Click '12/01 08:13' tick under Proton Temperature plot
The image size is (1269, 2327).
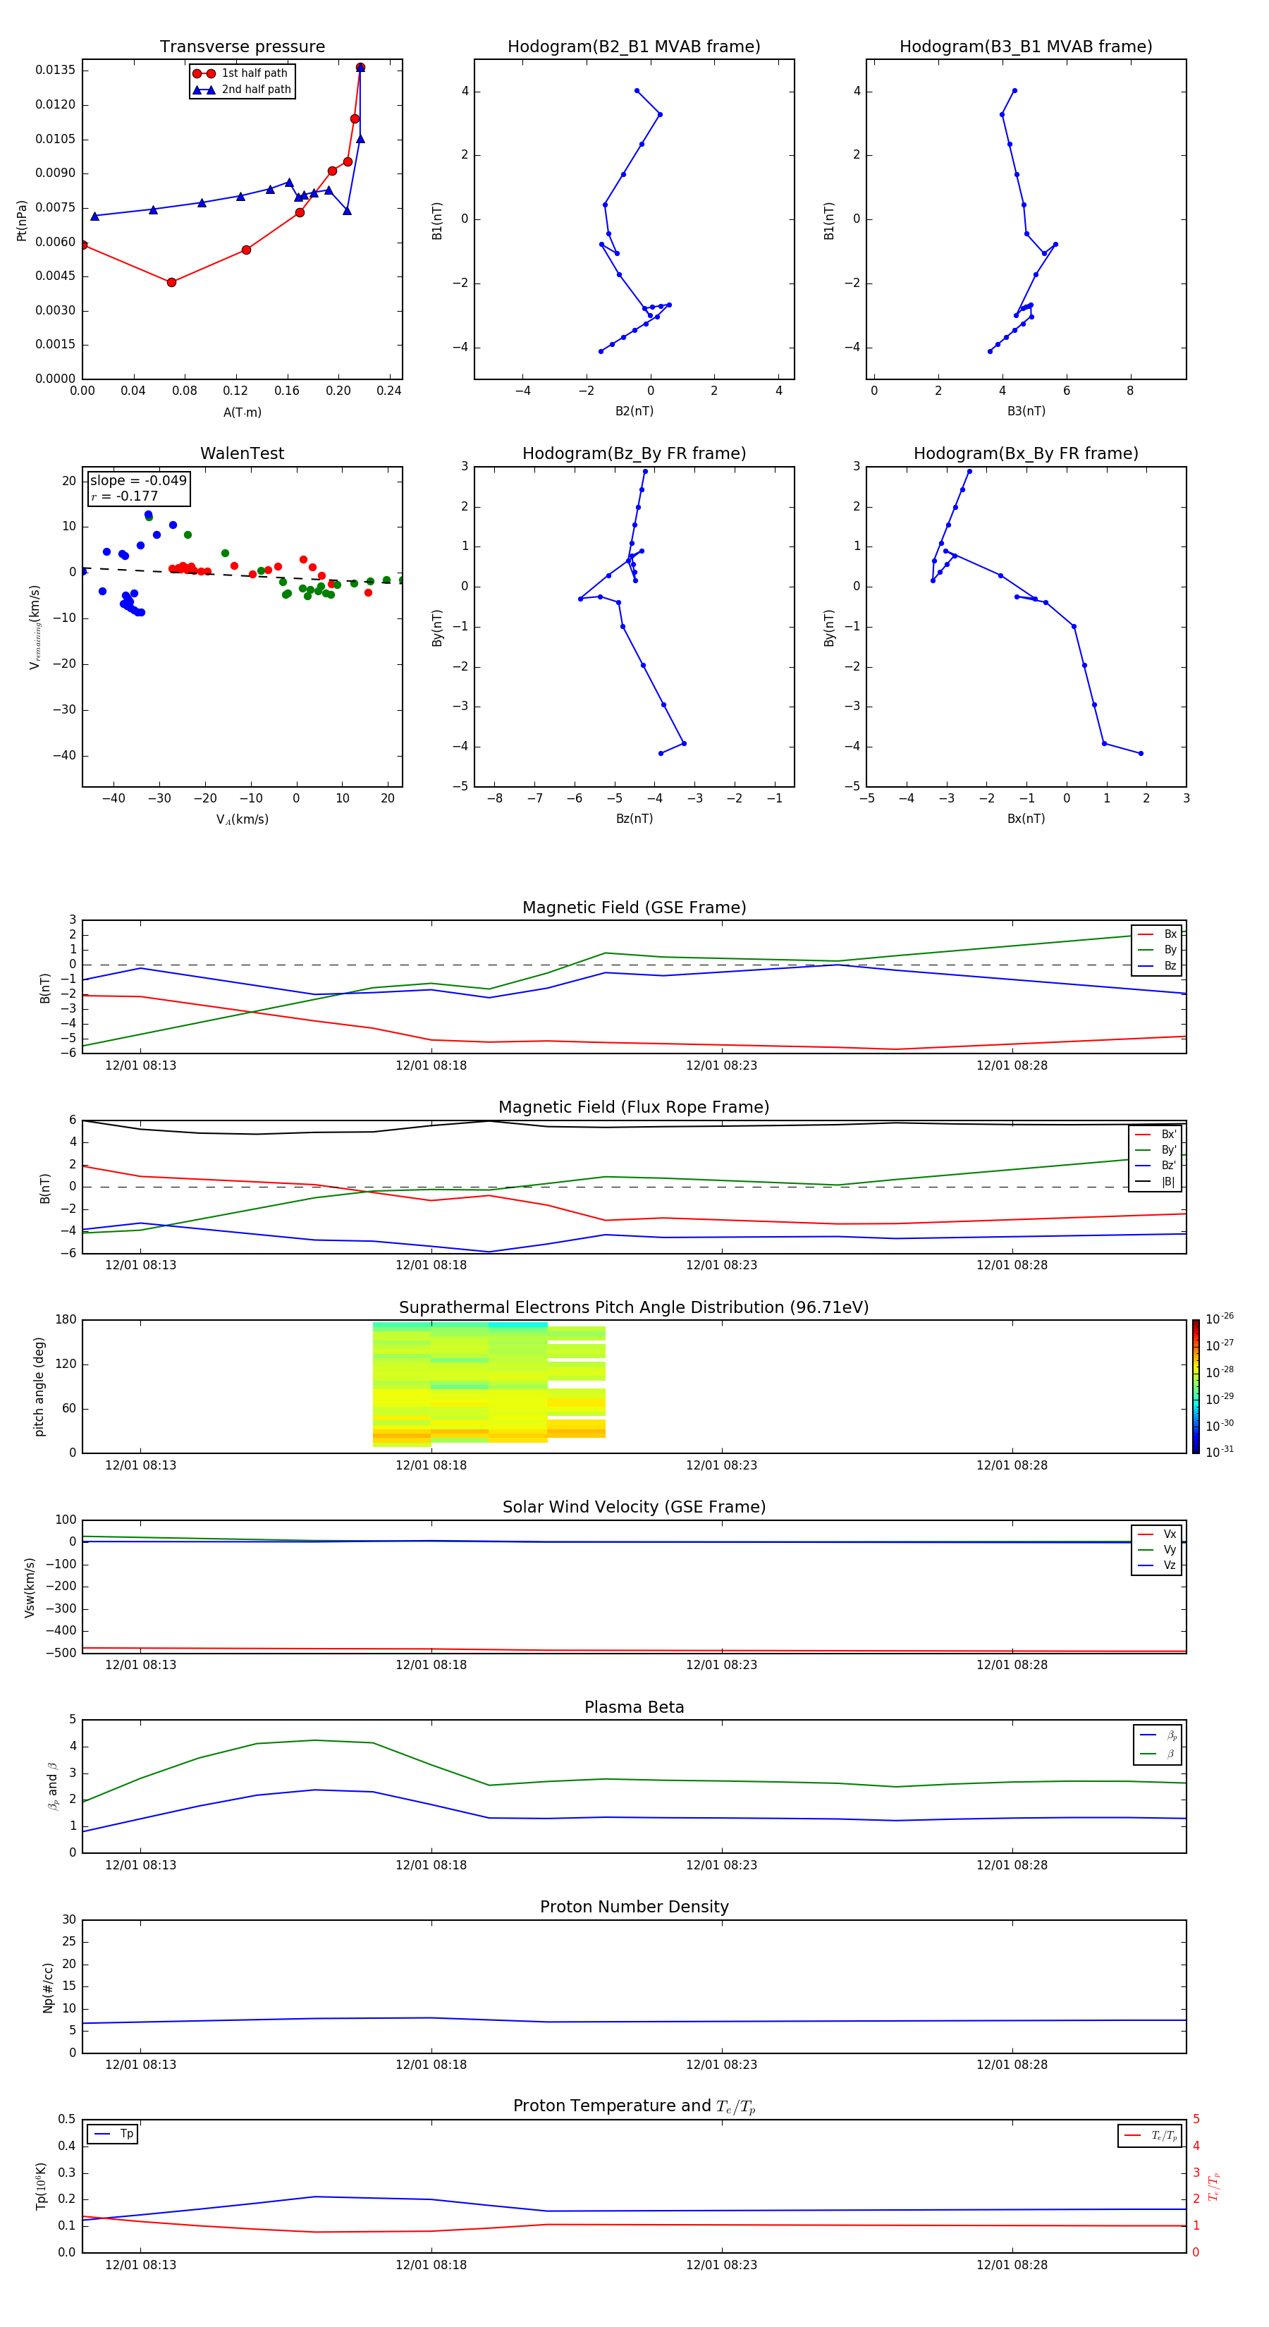coord(140,2265)
